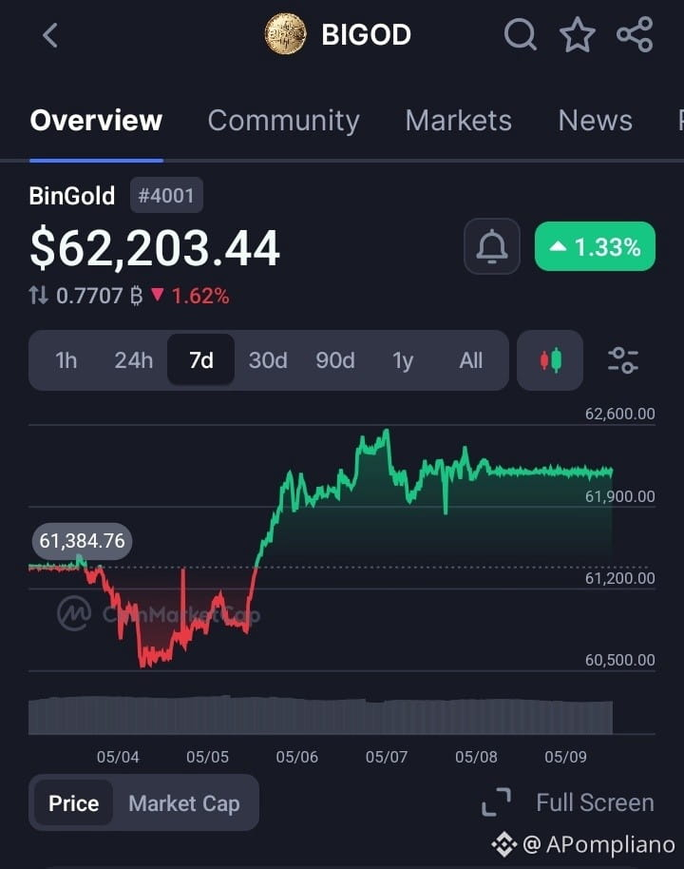Image resolution: width=684 pixels, height=869 pixels.
Task: Tap the 05/09 date label
Action: [565, 757]
